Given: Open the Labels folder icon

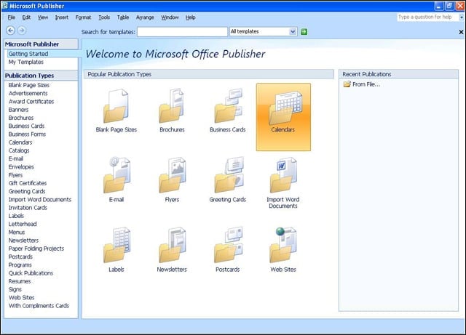Looking at the screenshot, I should [x=116, y=245].
